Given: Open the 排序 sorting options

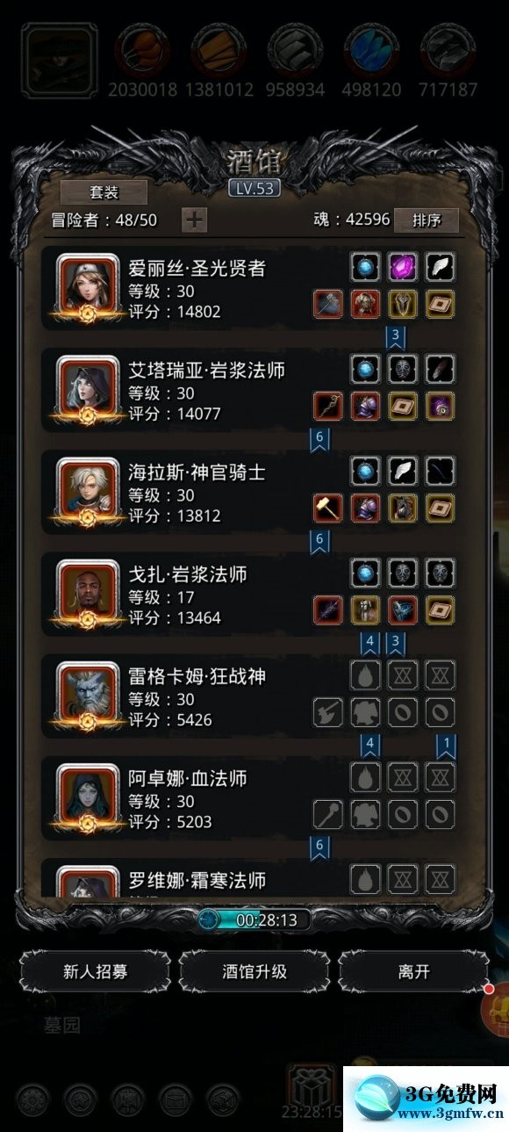Looking at the screenshot, I should 427,220.
